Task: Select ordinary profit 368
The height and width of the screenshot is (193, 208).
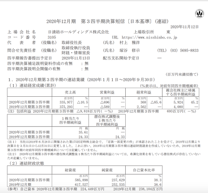Action: (x=143, y=102)
